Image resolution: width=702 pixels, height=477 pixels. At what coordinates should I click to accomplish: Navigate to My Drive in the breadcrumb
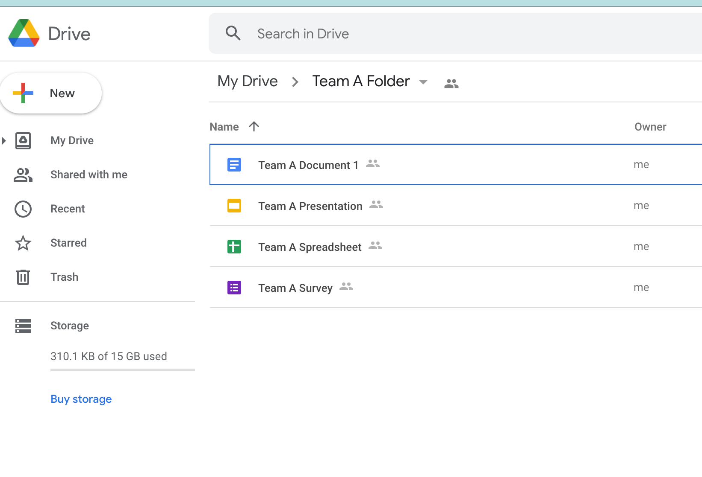click(248, 81)
